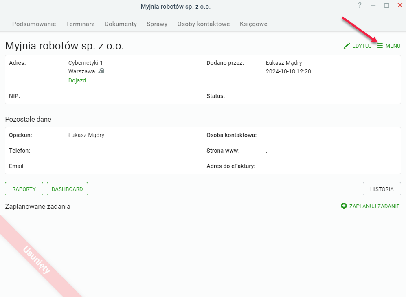Switch to the Księgowe tab
Viewport: 406px width, 297px height.
pos(253,24)
